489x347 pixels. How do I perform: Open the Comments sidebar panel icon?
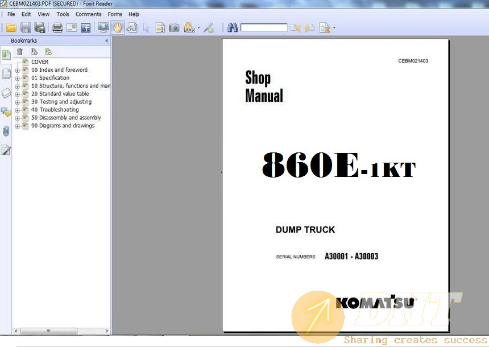[6, 111]
